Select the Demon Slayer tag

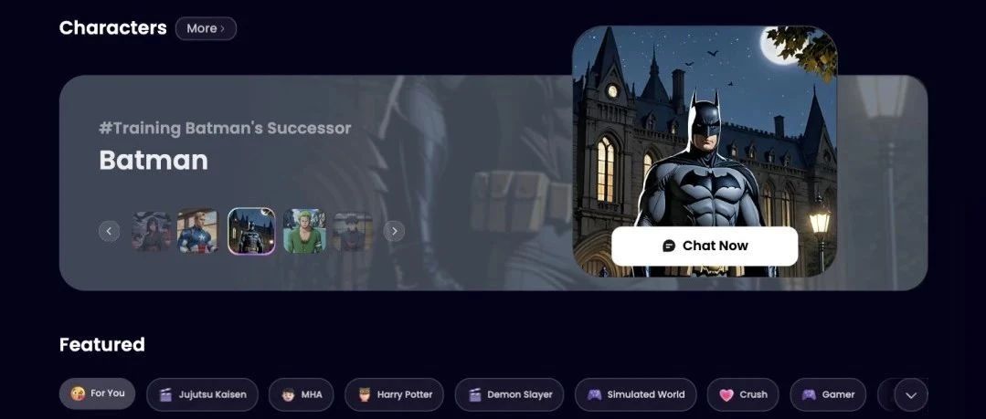coord(509,394)
